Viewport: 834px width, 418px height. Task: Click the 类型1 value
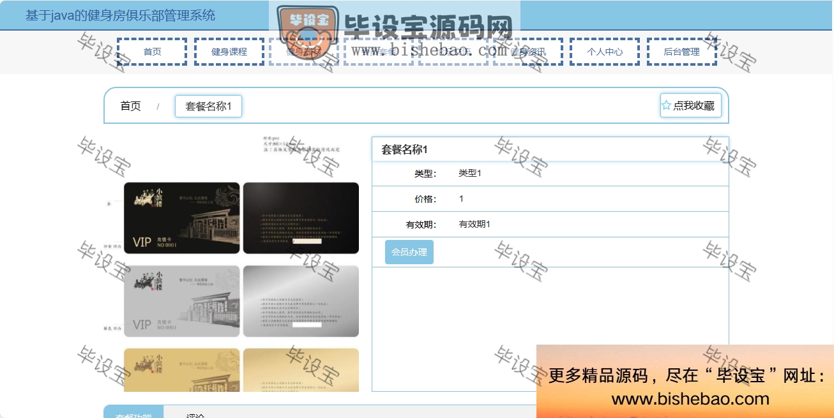tap(470, 174)
